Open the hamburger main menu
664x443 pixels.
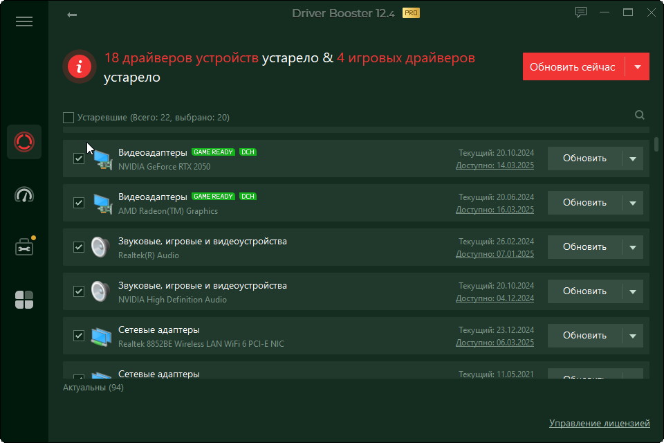(24, 21)
